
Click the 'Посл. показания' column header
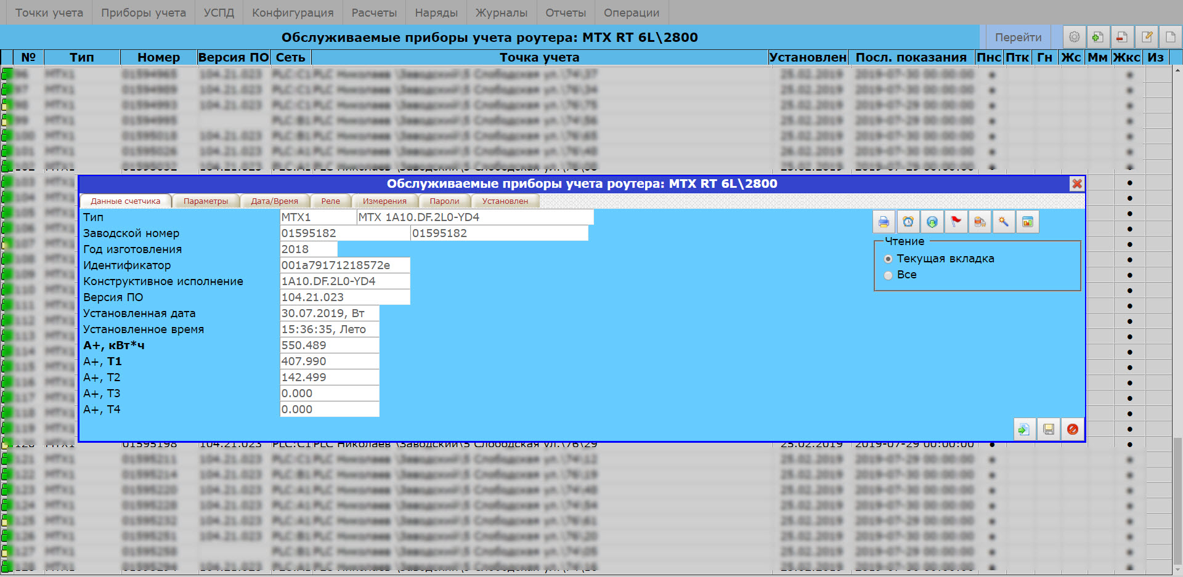coord(911,57)
